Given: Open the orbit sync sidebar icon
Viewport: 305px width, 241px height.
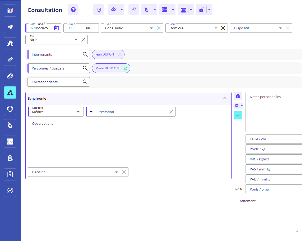Looking at the screenshot, I should coord(10,191).
